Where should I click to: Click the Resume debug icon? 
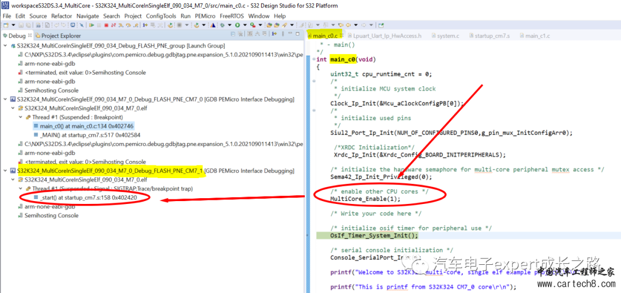click(91, 25)
